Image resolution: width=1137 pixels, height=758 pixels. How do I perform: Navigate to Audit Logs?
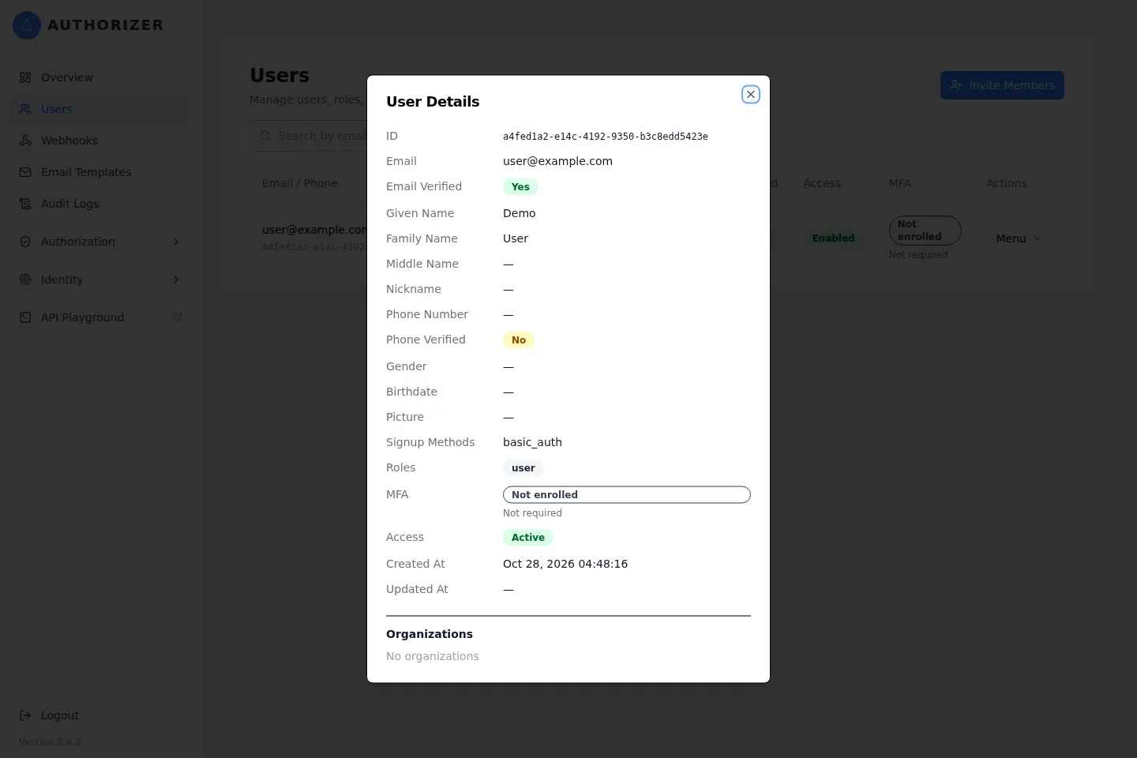(101, 204)
